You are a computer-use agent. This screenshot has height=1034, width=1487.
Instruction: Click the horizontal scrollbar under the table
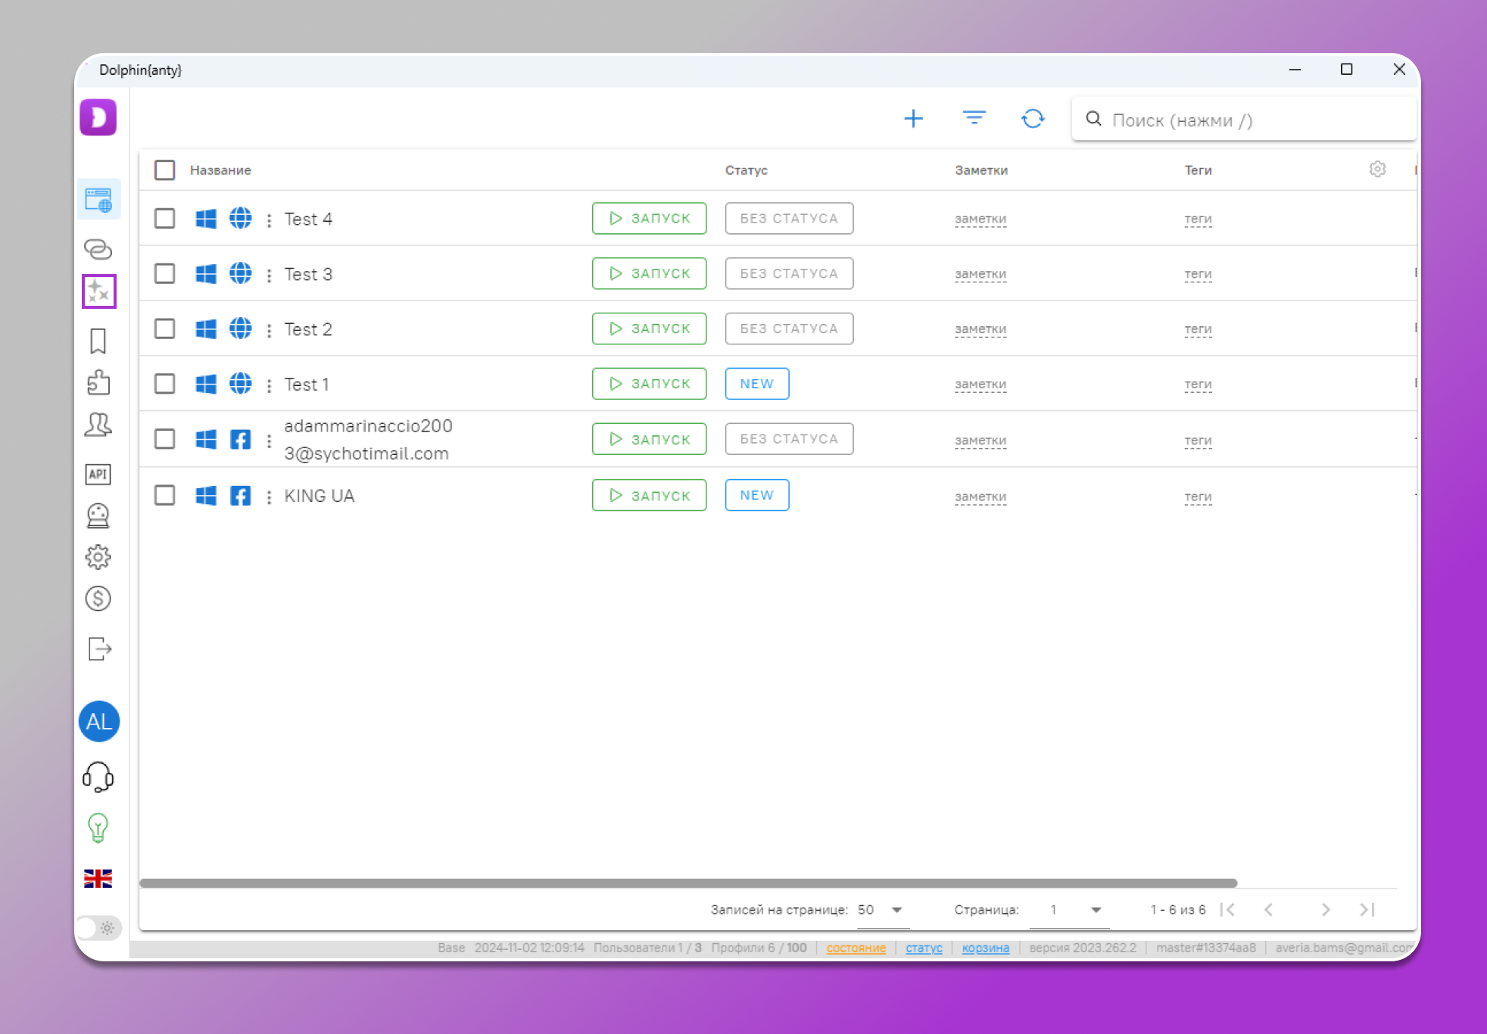[x=687, y=883]
